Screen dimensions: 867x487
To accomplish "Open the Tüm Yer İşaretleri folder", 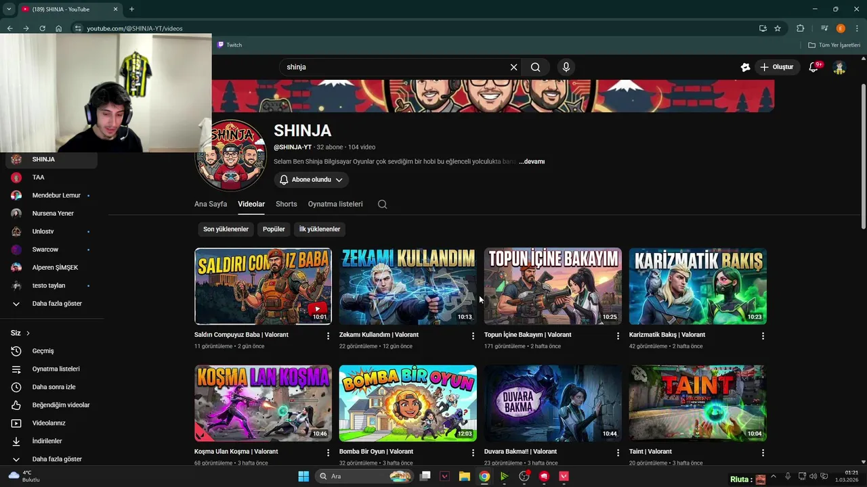I will tap(834, 45).
